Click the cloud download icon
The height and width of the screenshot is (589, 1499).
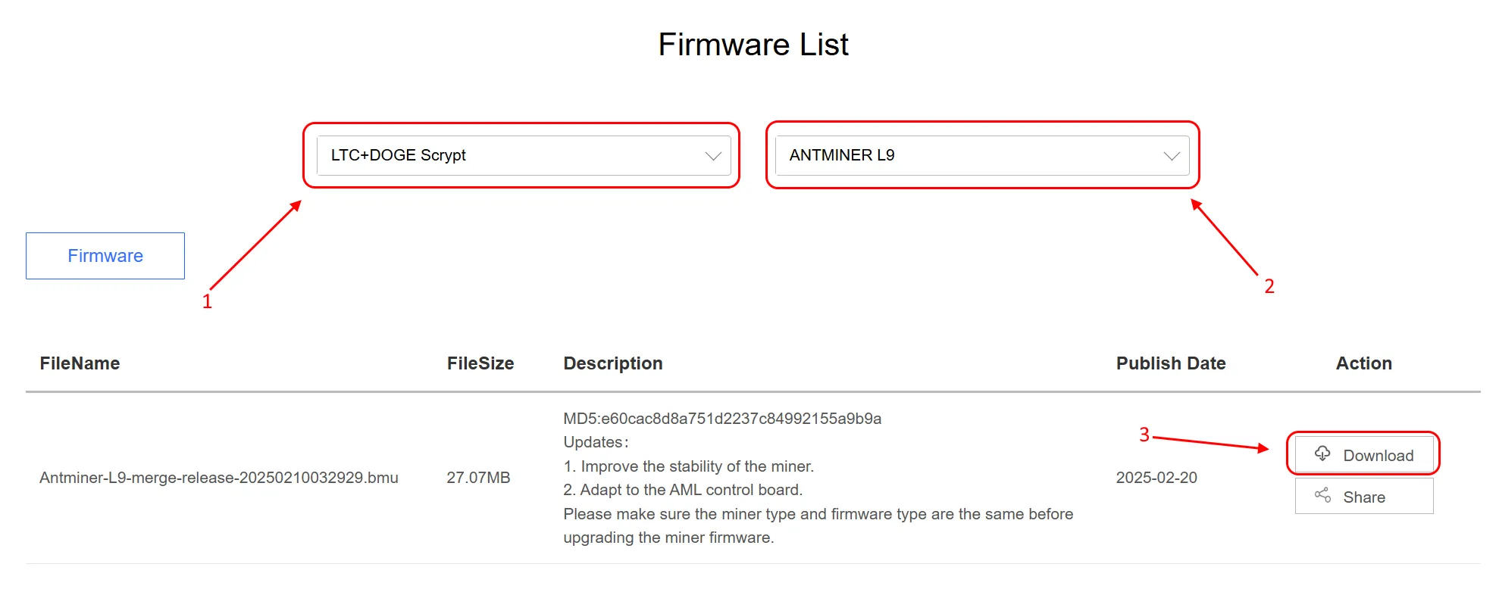1322,453
